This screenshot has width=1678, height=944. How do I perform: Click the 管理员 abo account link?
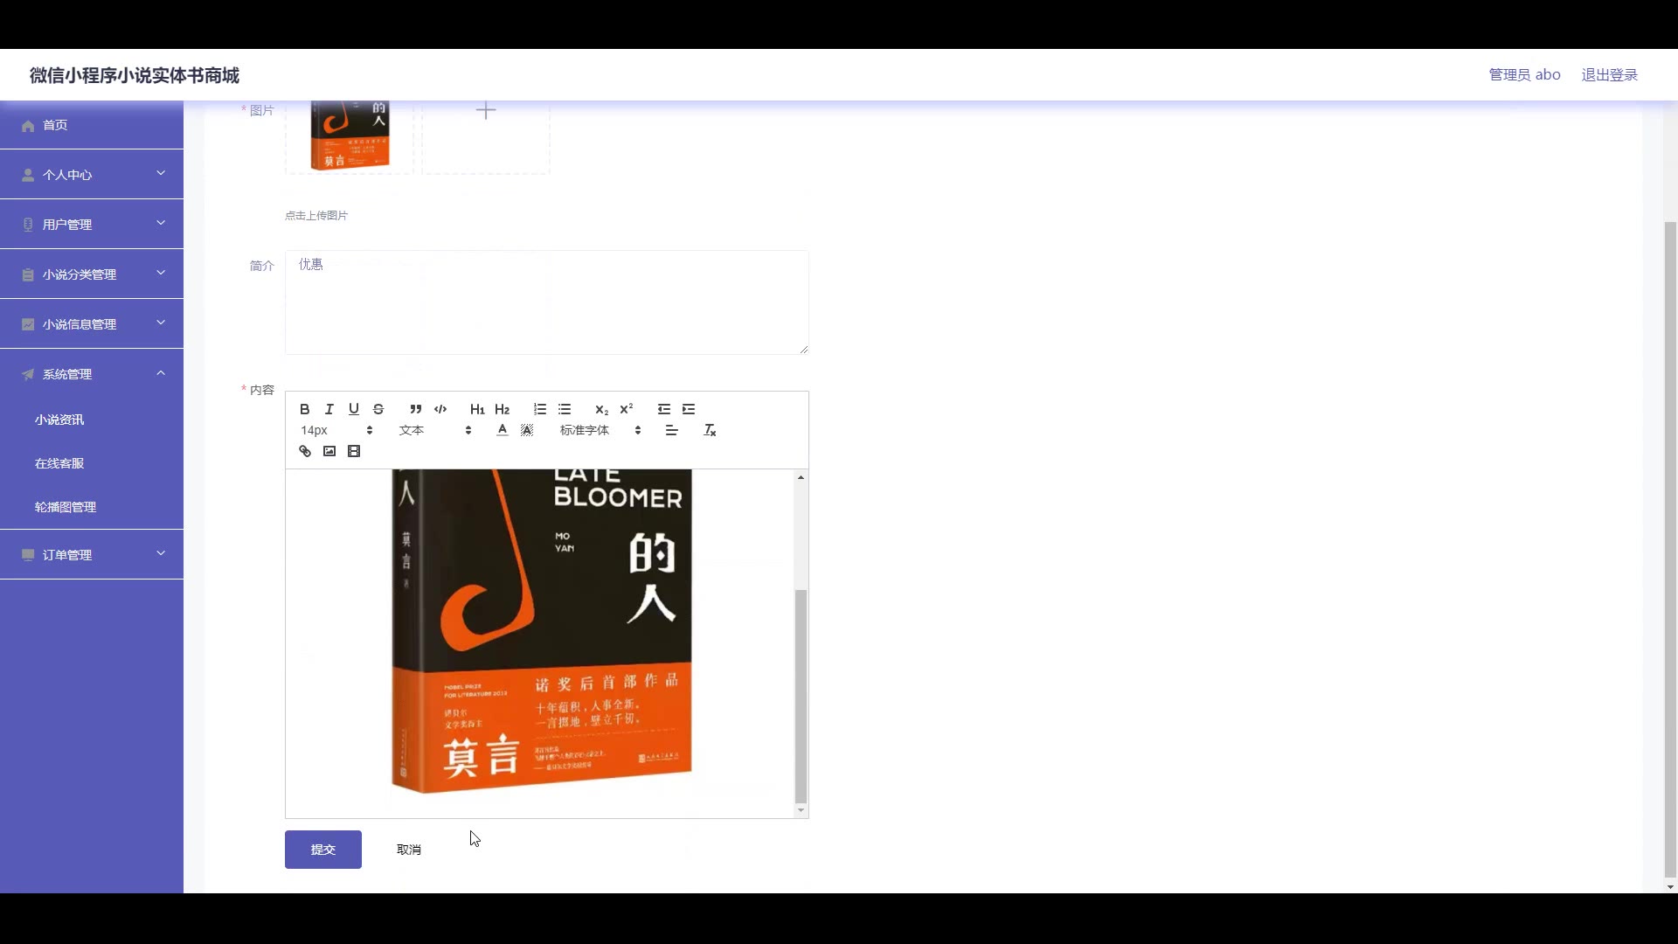tap(1524, 75)
